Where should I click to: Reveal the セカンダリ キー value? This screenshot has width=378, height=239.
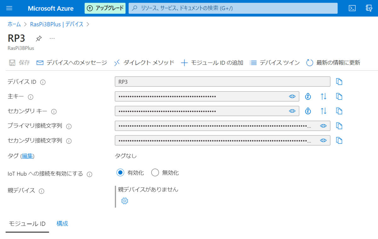click(292, 111)
